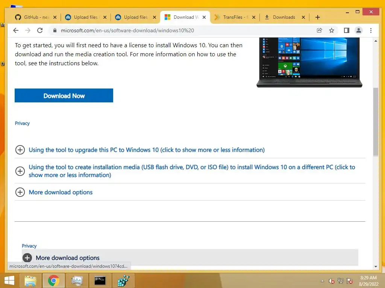Click the plus icon beside upgrade this PC
The height and width of the screenshot is (288, 385).
point(20,150)
